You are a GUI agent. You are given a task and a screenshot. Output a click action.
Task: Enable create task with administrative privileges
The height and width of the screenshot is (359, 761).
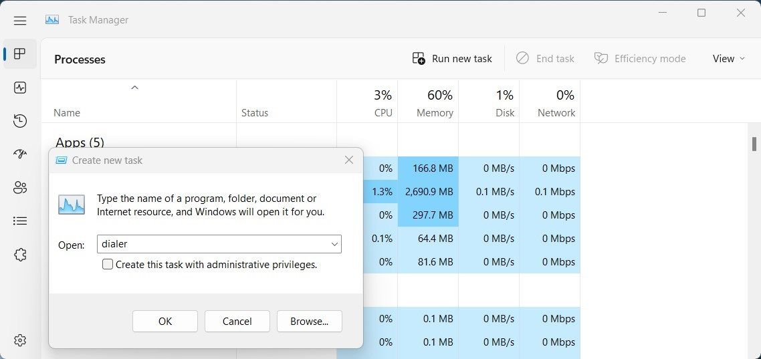click(x=108, y=264)
